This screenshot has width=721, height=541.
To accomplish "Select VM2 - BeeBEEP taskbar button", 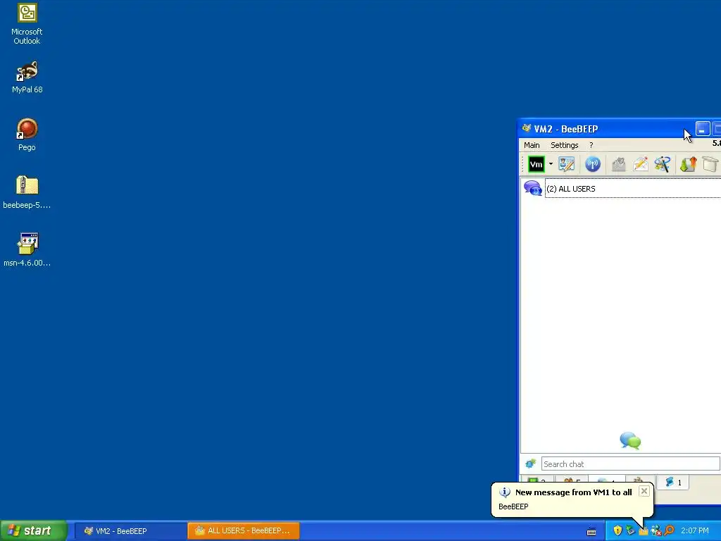I will [x=130, y=531].
